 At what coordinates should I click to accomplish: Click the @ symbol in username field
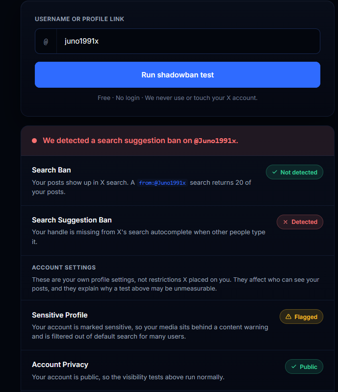tap(46, 42)
